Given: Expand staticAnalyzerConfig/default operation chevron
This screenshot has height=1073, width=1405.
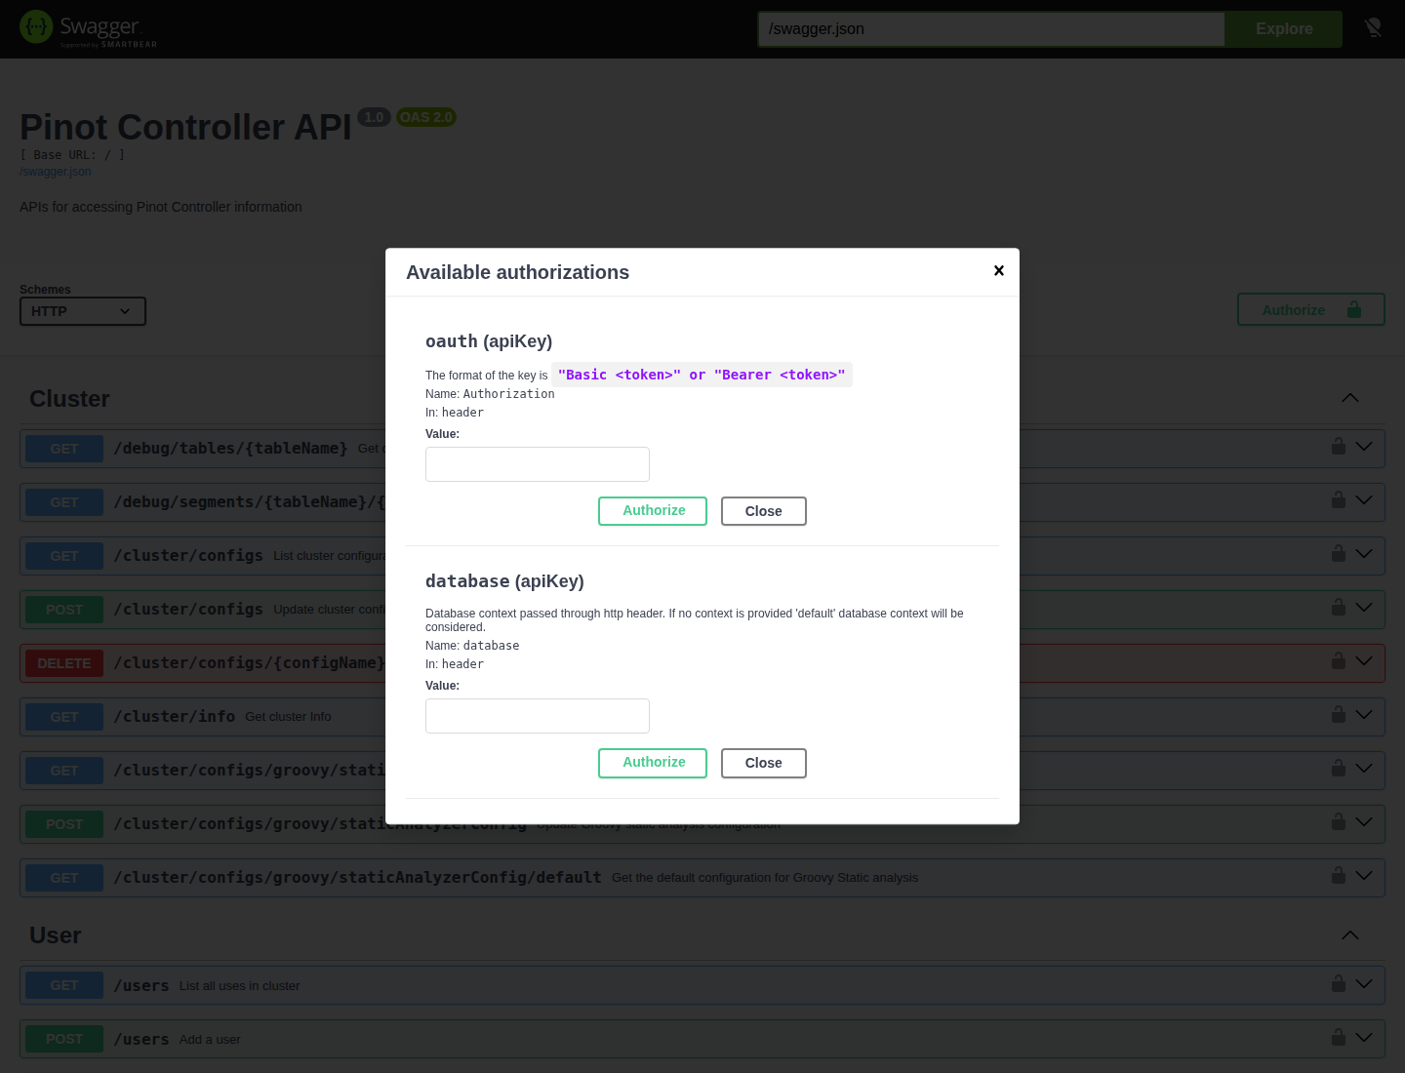Looking at the screenshot, I should click(1364, 876).
